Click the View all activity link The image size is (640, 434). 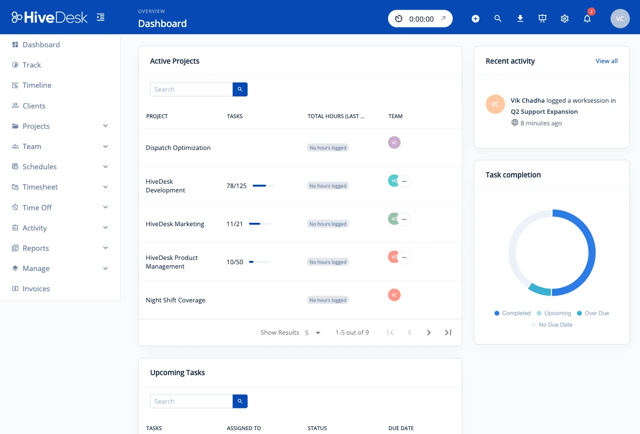607,61
